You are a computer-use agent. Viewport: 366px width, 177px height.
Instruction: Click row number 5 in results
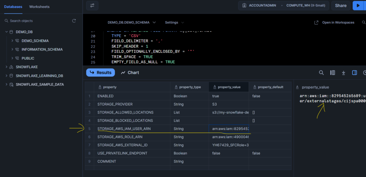pyautogui.click(x=89, y=129)
